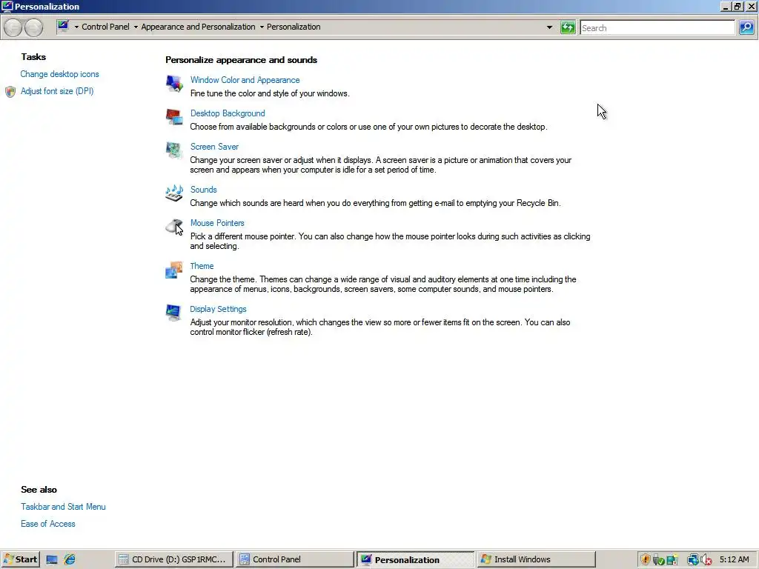
Task: Click the security alert shield tray icon
Action: click(646, 560)
